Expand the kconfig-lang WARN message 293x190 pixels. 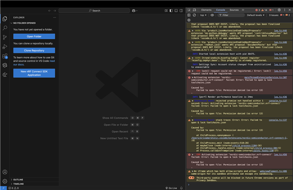coord(193,58)
